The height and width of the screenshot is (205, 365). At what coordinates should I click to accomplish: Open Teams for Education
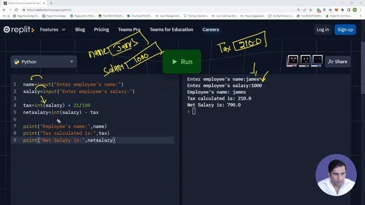[x=171, y=30]
